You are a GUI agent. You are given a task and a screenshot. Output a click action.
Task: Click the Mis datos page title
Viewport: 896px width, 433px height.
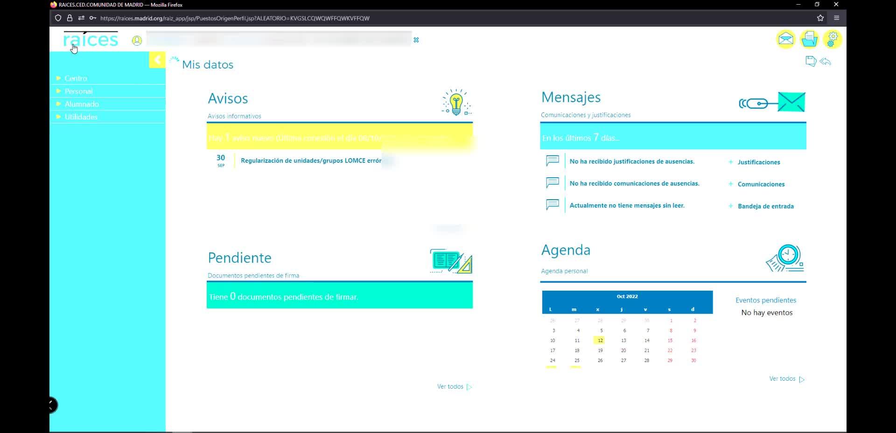208,64
